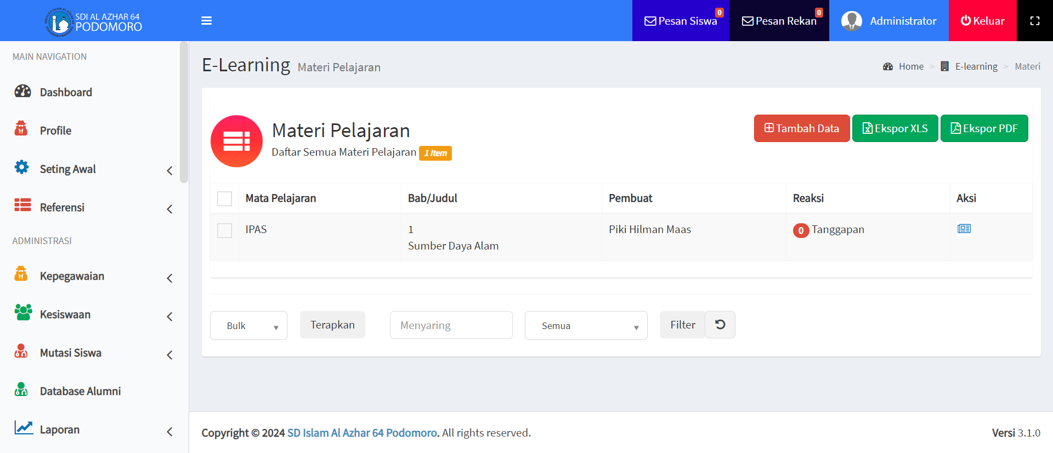Click the hamburger sidebar toggle icon
Image resolution: width=1053 pixels, height=453 pixels.
[206, 21]
